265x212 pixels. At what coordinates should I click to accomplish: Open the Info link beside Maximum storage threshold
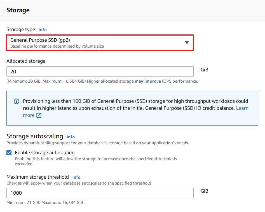[76, 177]
